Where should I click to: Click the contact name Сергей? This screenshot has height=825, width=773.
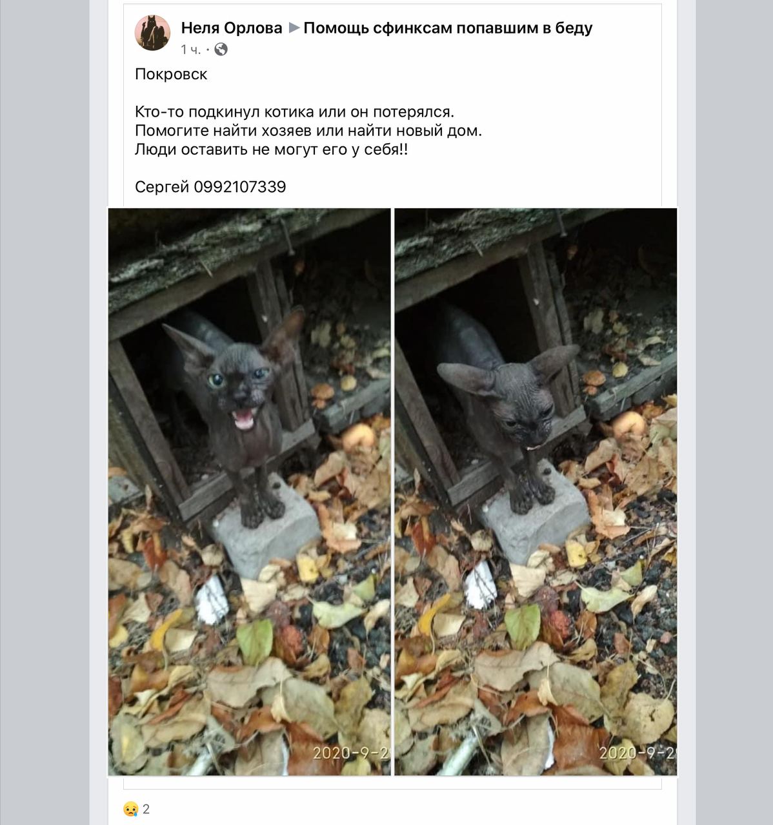pyautogui.click(x=162, y=187)
